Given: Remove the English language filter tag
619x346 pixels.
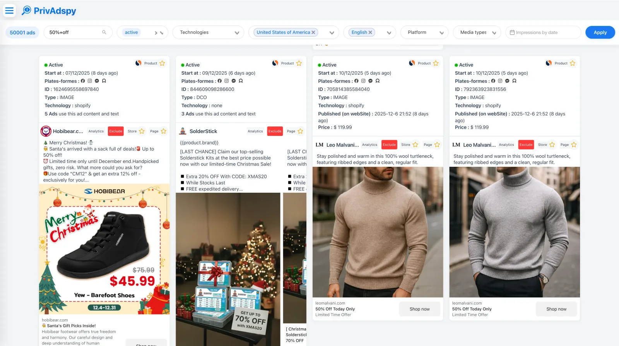Looking at the screenshot, I should pos(370,33).
